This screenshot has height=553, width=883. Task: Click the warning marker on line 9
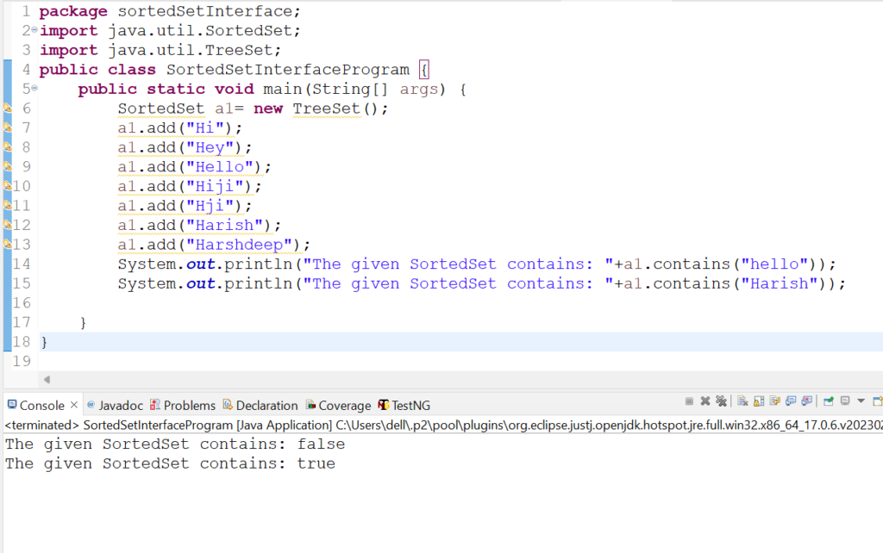[7, 166]
